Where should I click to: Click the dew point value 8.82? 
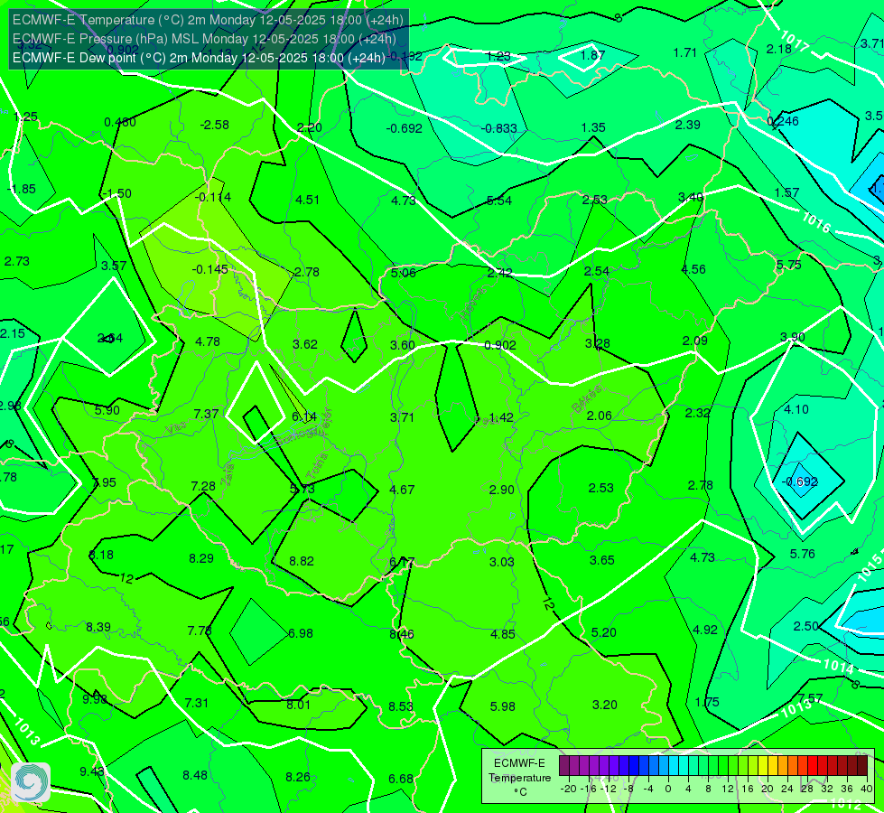302,561
